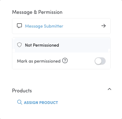The width and height of the screenshot is (122, 119).
Task: Select the Not Permissioned status row
Action: [61, 45]
